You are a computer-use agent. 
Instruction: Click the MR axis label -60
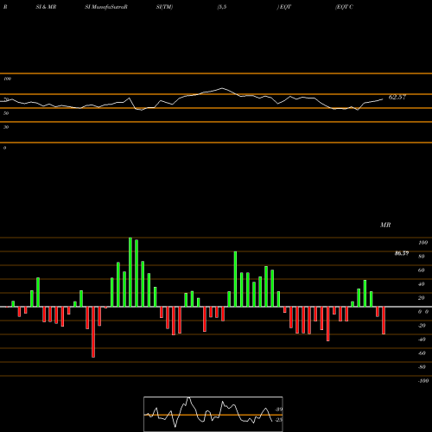coord(422,353)
